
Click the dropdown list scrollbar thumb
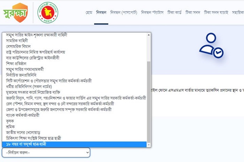(149, 102)
